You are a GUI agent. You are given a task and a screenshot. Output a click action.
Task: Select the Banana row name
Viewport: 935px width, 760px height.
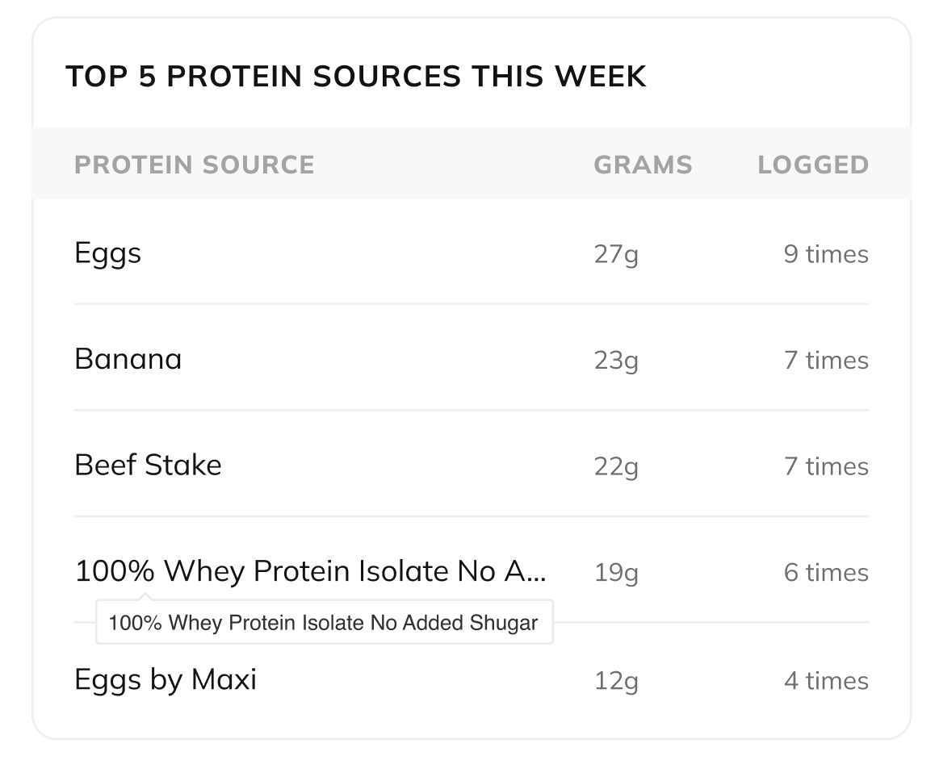(x=128, y=359)
